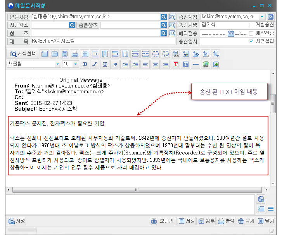Center-align the text
The image size is (282, 235).
pos(156,64)
